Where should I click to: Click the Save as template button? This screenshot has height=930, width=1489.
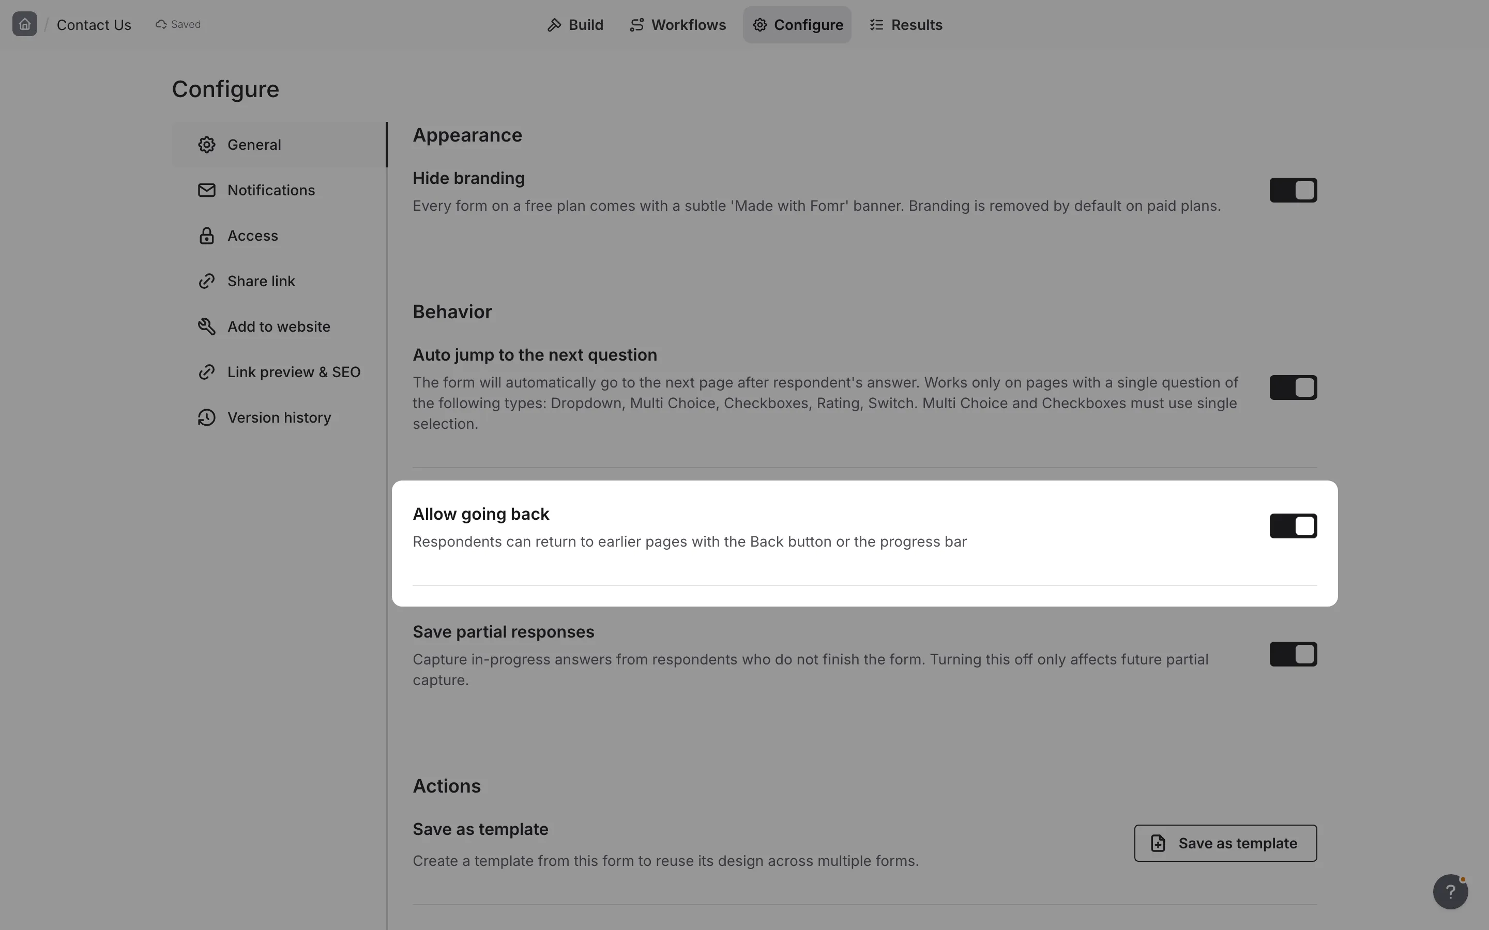tap(1225, 843)
